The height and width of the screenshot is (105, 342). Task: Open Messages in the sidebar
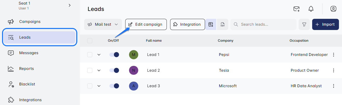(x=29, y=53)
